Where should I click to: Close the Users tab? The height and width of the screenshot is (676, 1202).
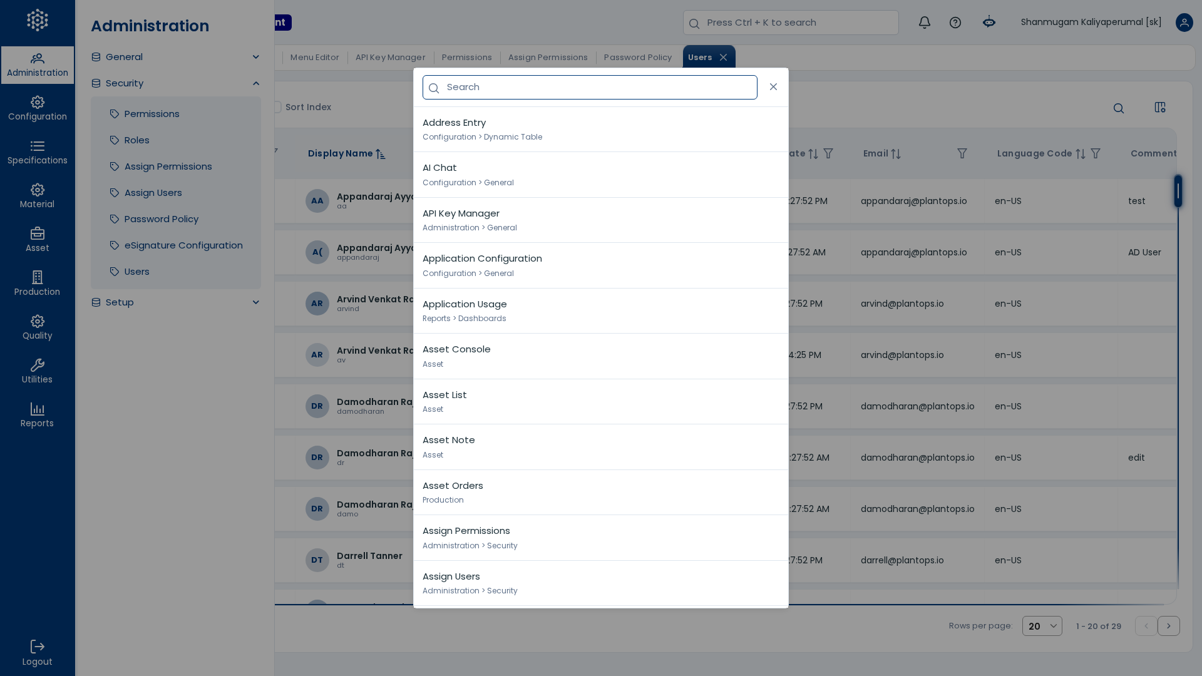pos(724,58)
